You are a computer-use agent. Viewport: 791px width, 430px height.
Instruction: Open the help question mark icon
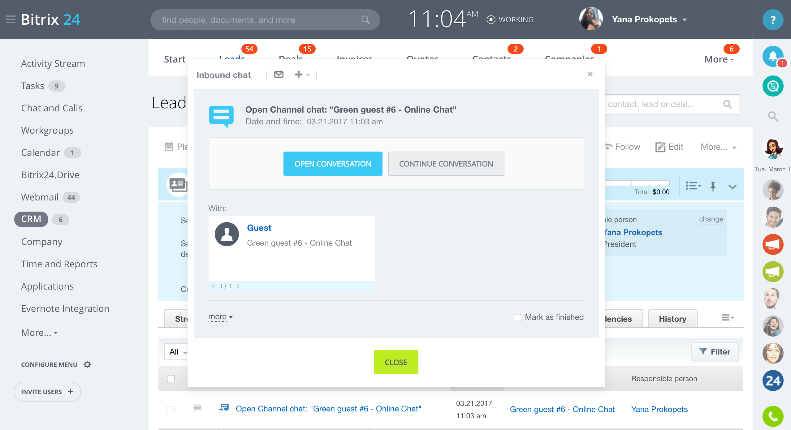(772, 20)
